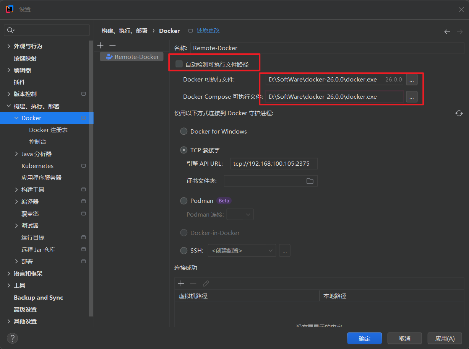Expand 调试器 tree node

coord(16,225)
